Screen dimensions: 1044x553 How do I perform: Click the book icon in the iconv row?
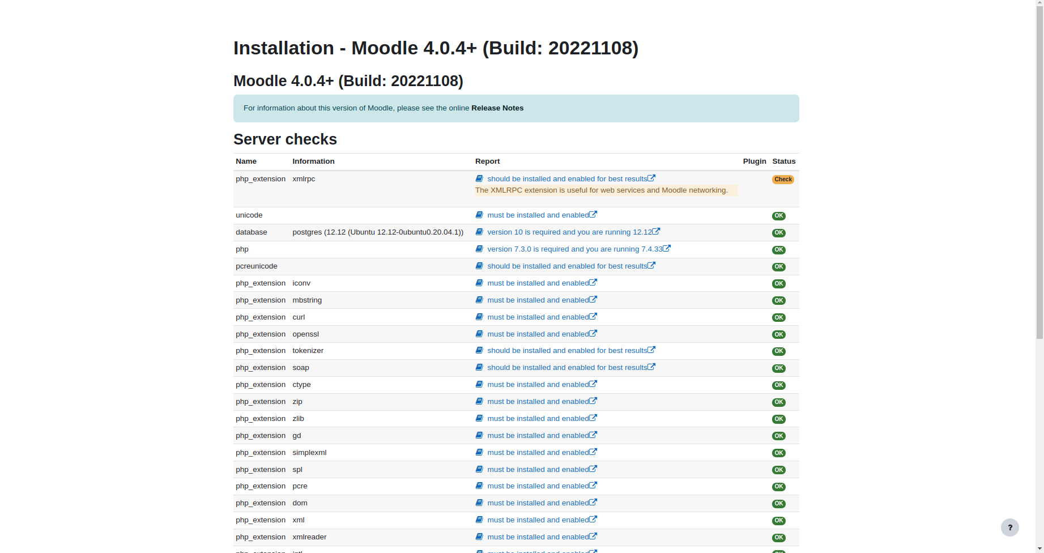479,283
